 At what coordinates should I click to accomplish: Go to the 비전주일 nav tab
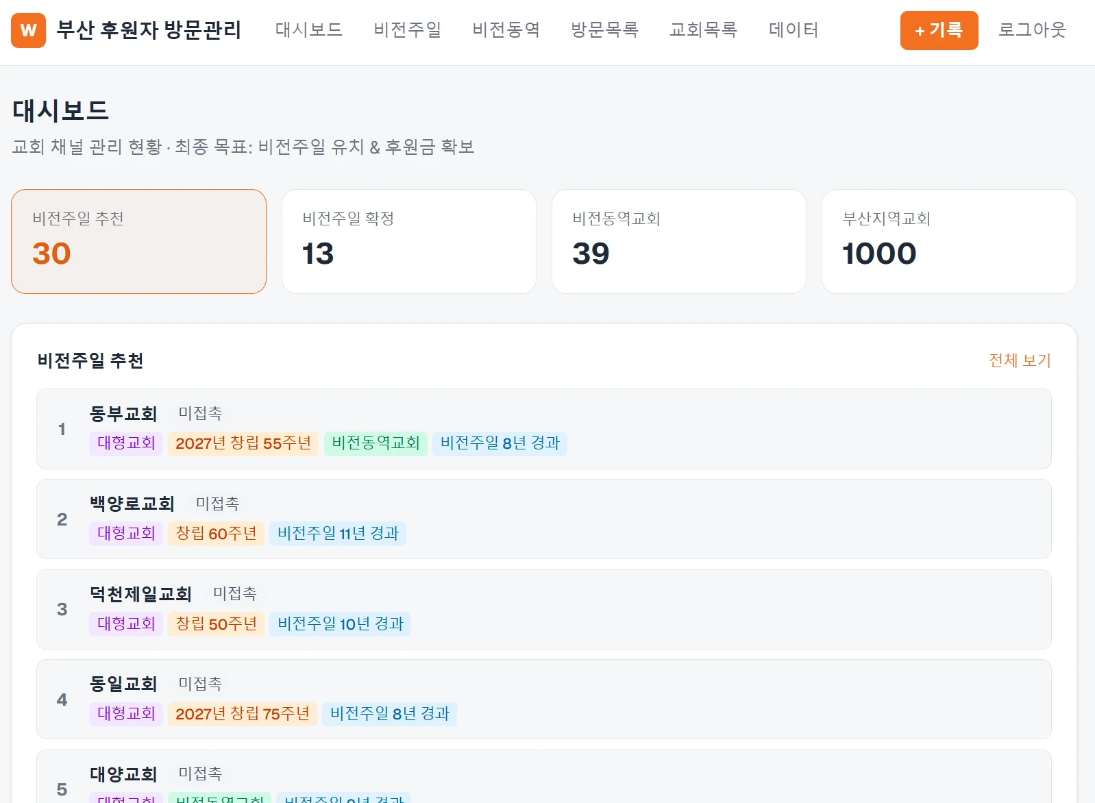tap(408, 29)
